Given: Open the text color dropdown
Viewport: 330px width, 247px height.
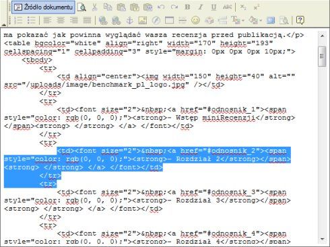Looking at the screenshot, I should [x=238, y=20].
